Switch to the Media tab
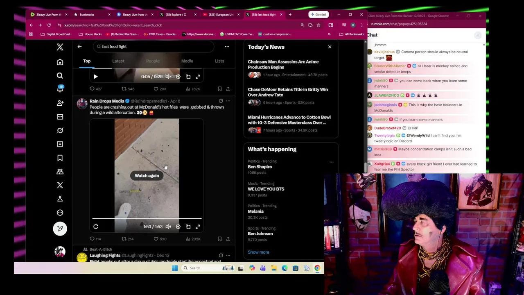This screenshot has height=295, width=524. pos(187,61)
